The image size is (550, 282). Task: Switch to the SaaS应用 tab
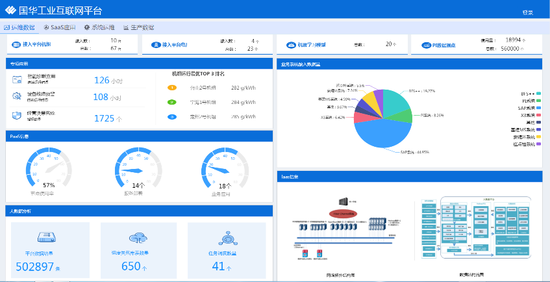59,27
